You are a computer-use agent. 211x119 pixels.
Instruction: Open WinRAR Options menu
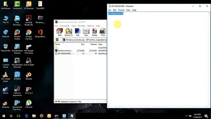tap(91, 26)
